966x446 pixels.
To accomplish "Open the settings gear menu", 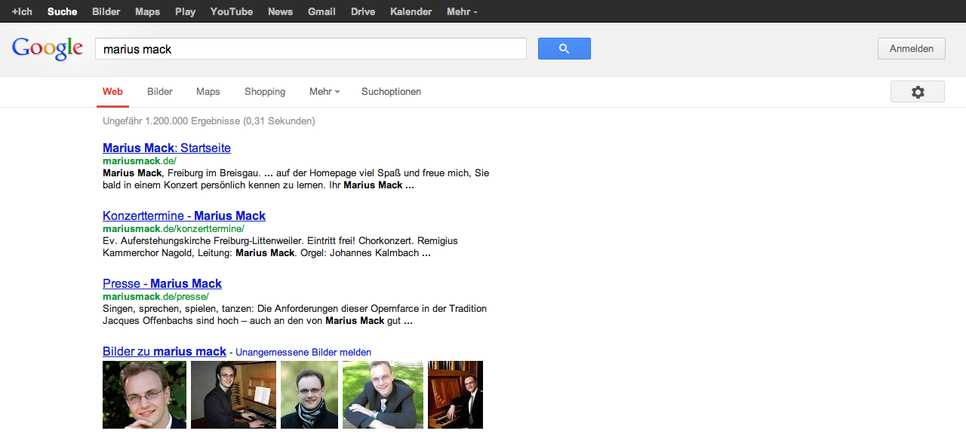I will (917, 92).
